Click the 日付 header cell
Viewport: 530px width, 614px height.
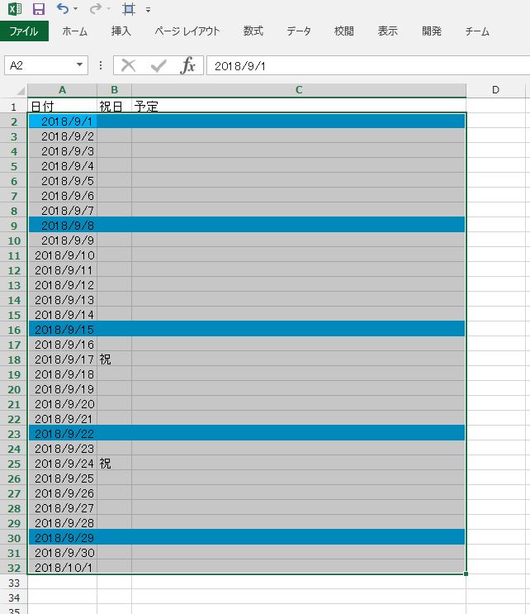(62, 106)
